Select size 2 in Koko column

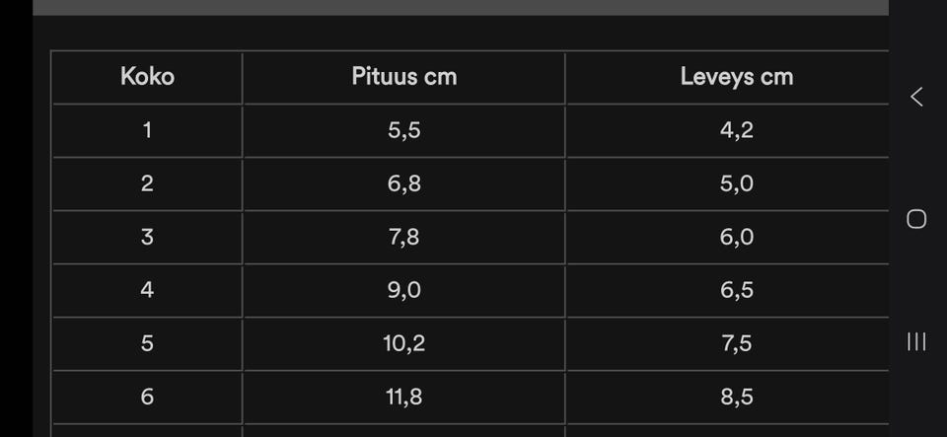(147, 183)
